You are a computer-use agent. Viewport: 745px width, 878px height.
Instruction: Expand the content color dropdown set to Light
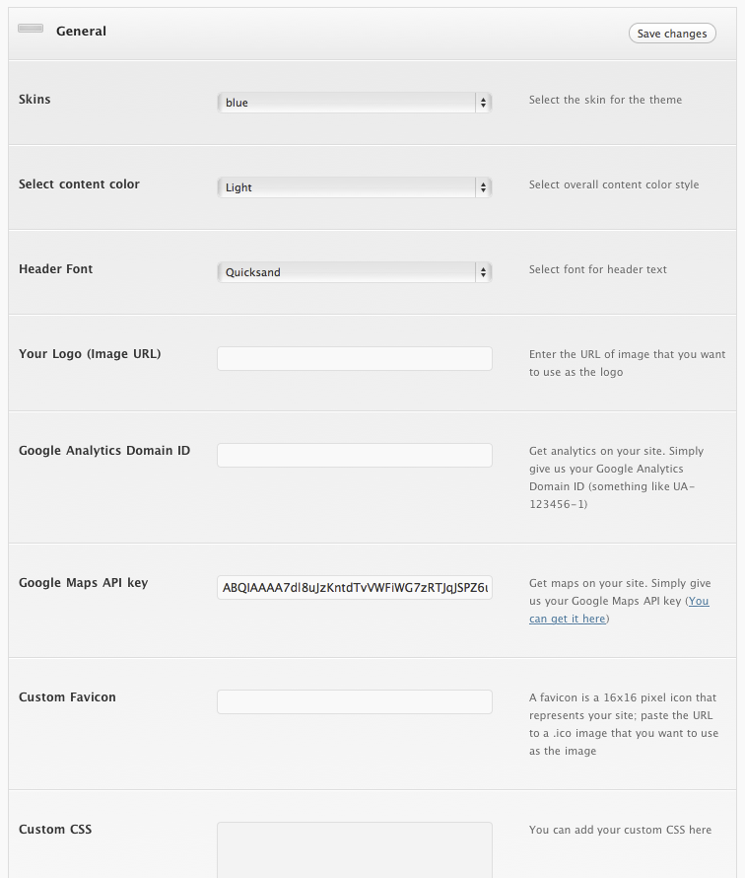pyautogui.click(x=354, y=187)
